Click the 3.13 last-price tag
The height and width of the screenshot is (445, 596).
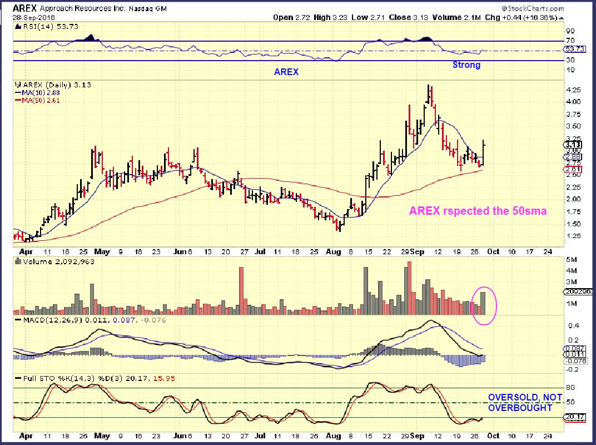[573, 145]
